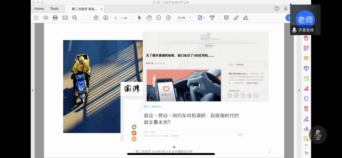Screen dimensions: 342x158
Task: Click the zoom out minus button
Action: 159,18
